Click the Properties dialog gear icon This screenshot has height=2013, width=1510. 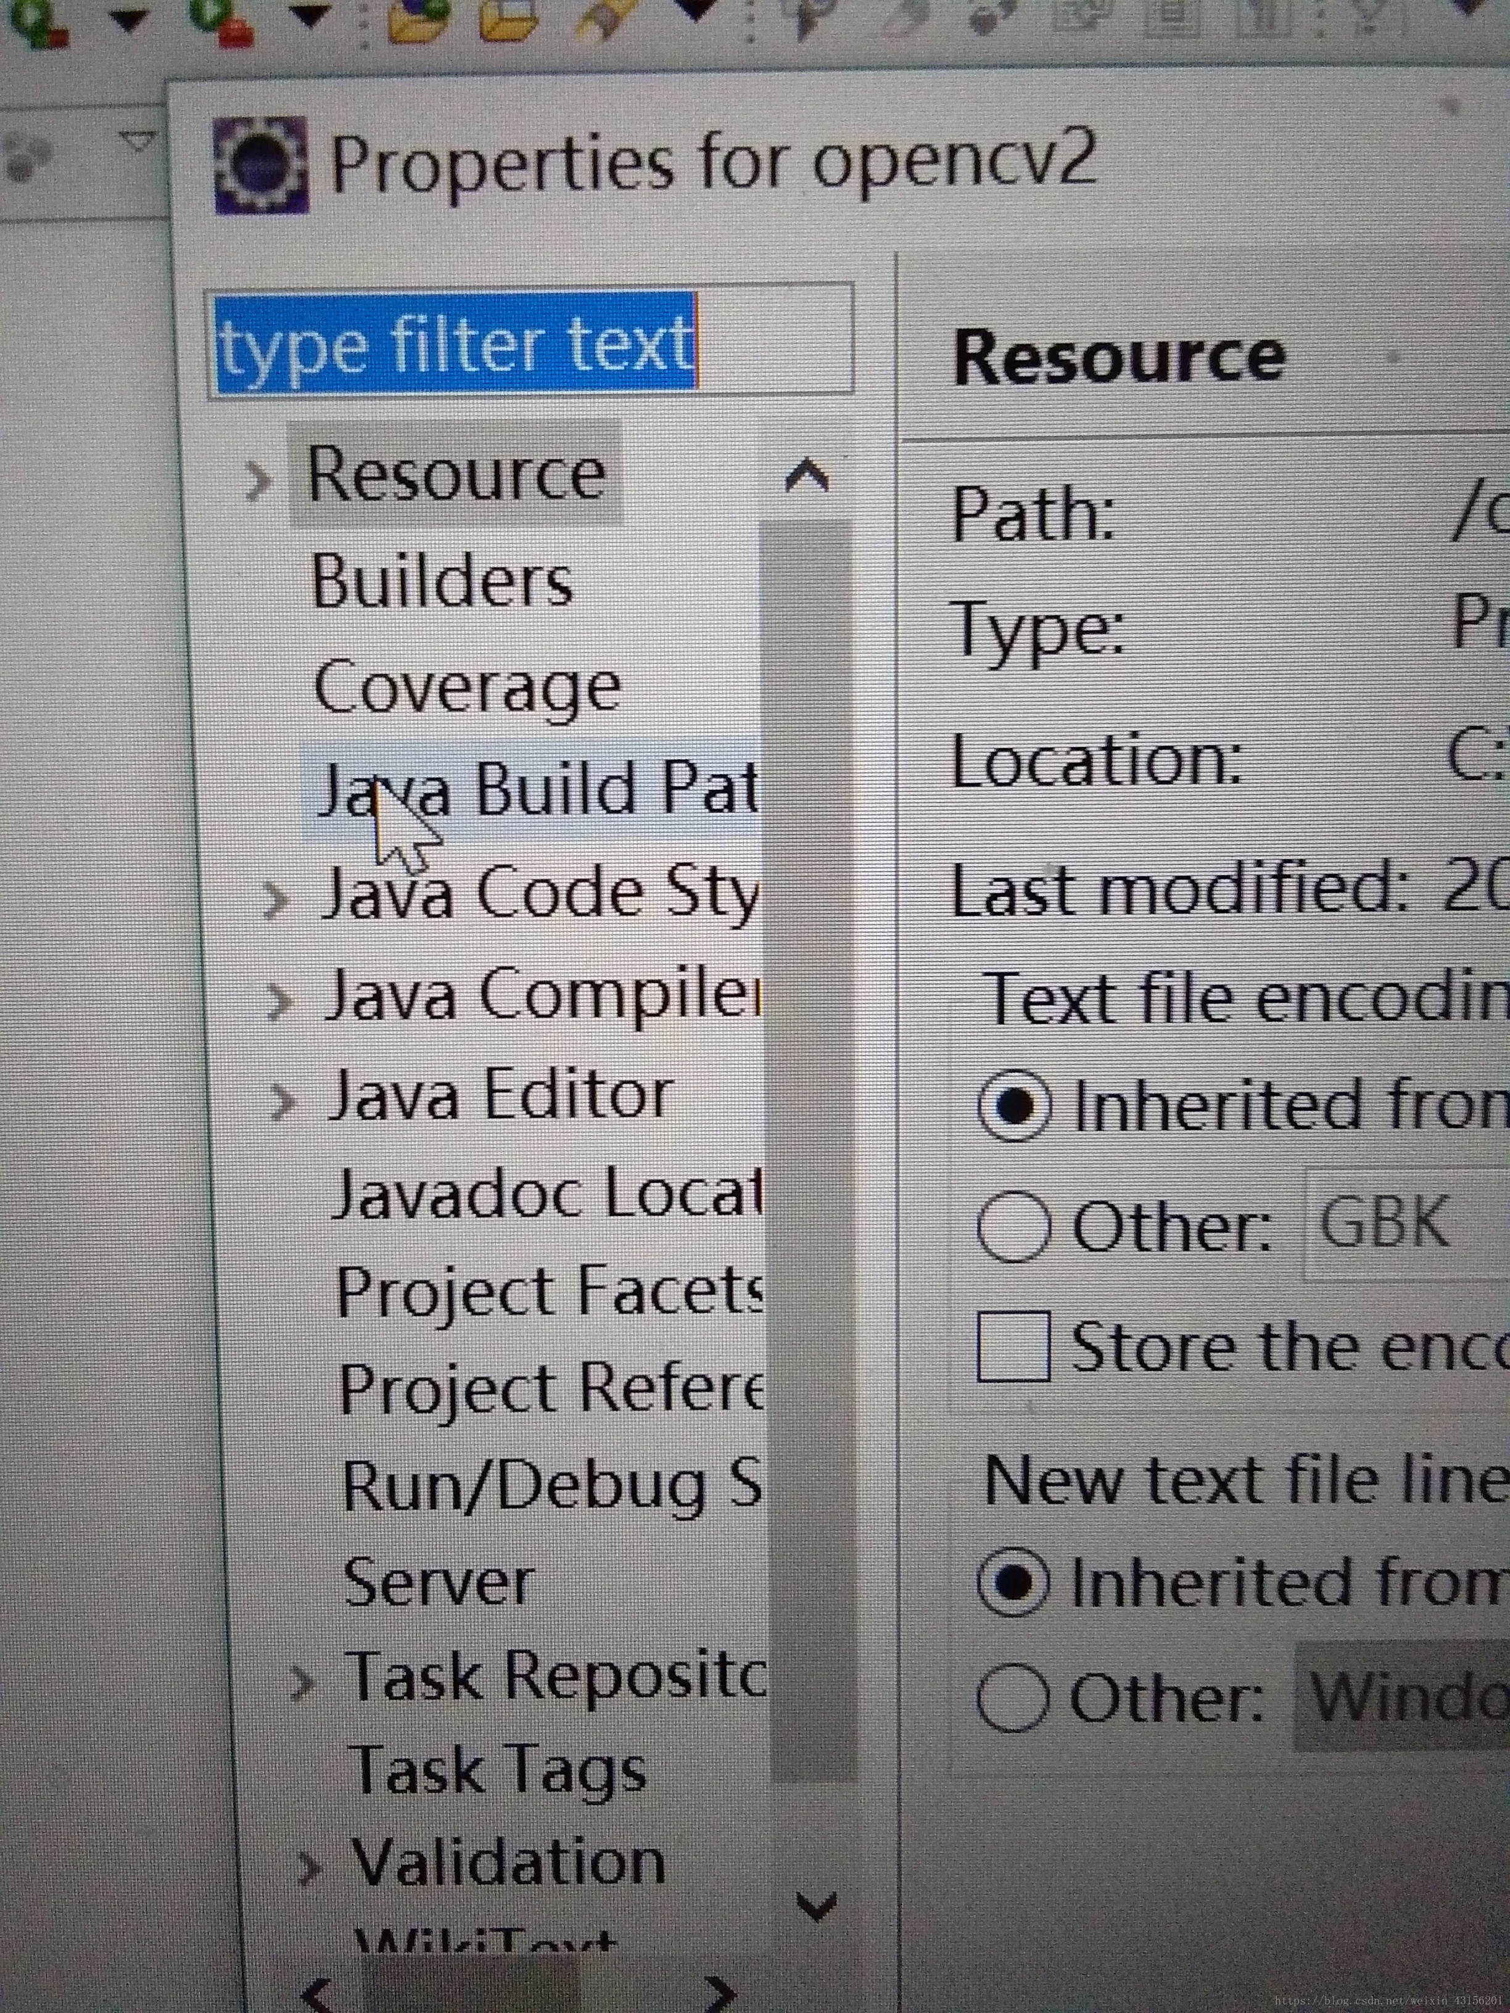261,166
